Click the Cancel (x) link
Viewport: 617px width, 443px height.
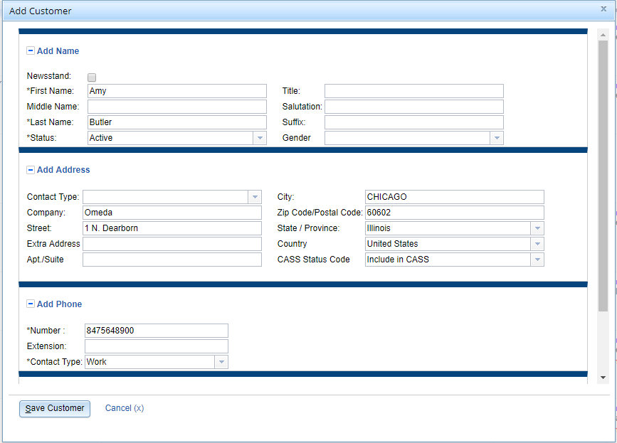(x=125, y=408)
